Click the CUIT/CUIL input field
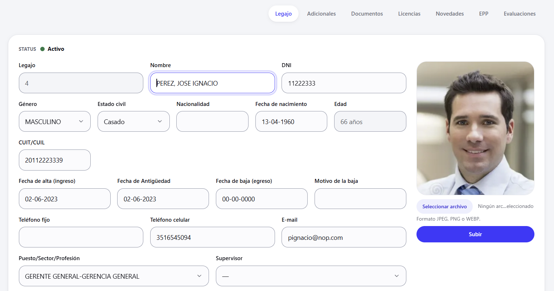 click(55, 160)
